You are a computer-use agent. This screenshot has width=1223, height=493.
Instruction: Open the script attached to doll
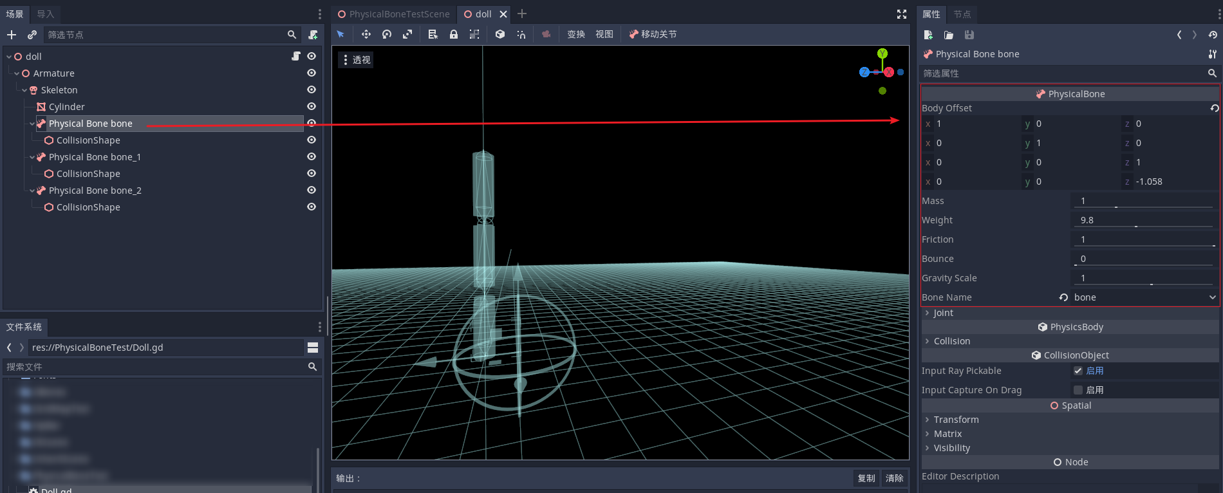pyautogui.click(x=296, y=57)
